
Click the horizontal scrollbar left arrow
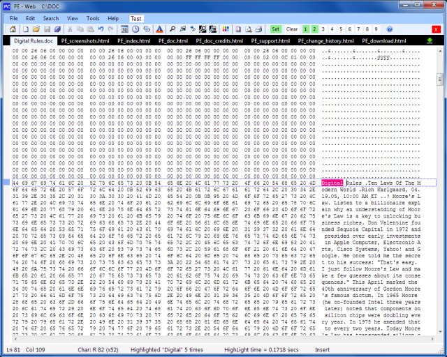[x=15, y=339]
